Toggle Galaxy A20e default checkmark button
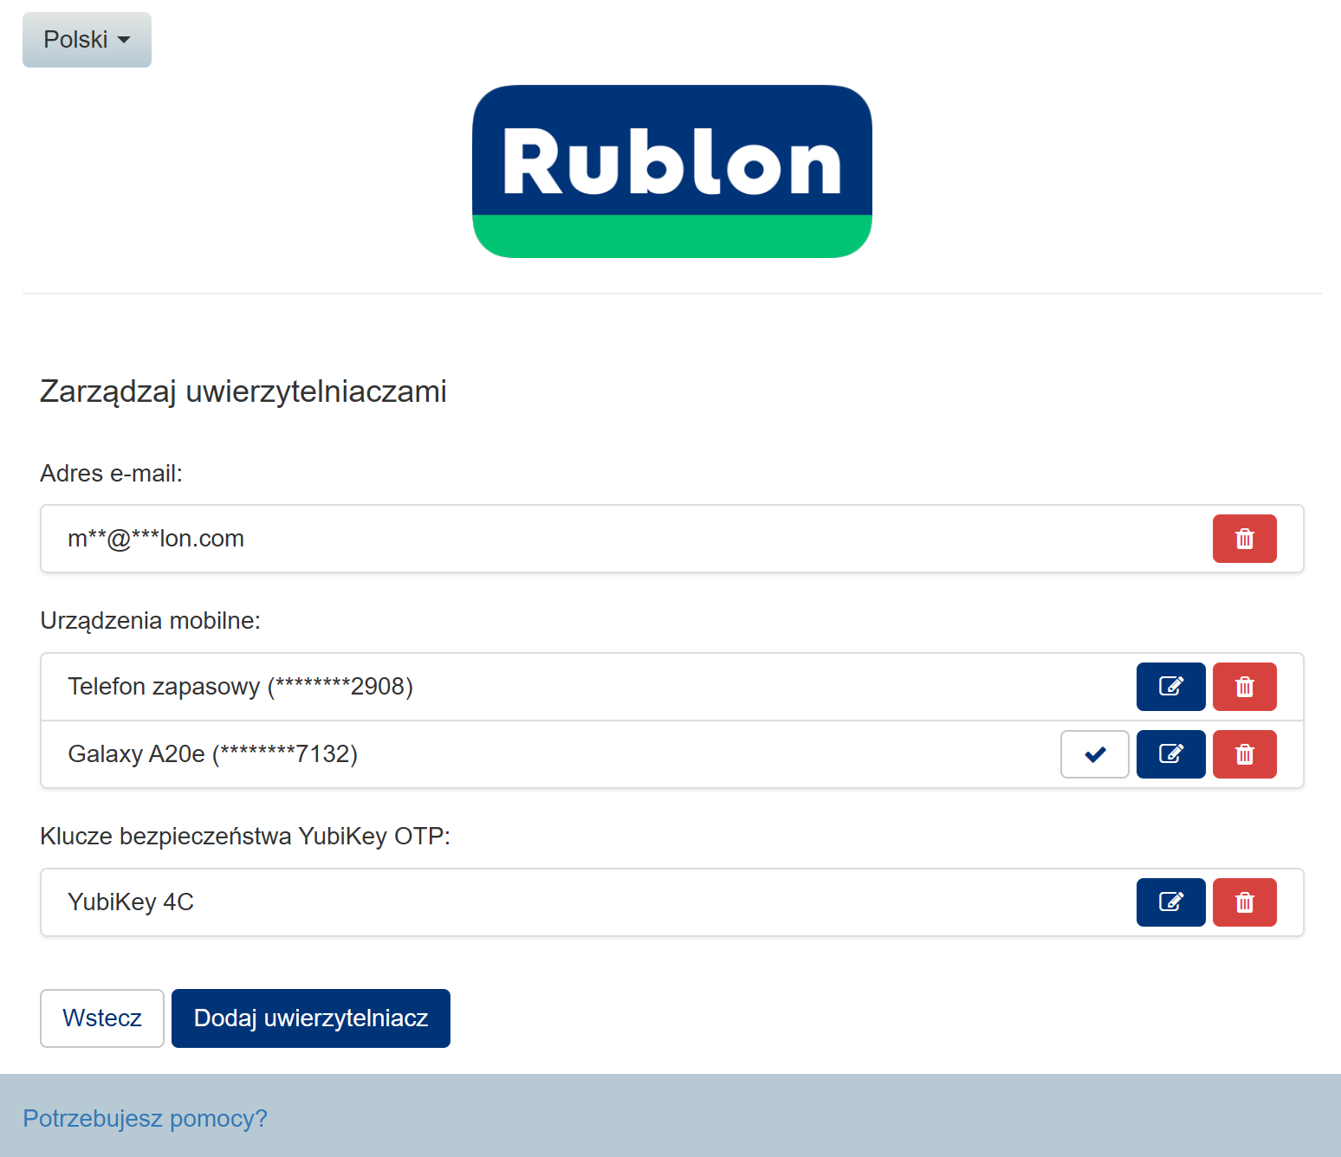 tap(1094, 754)
